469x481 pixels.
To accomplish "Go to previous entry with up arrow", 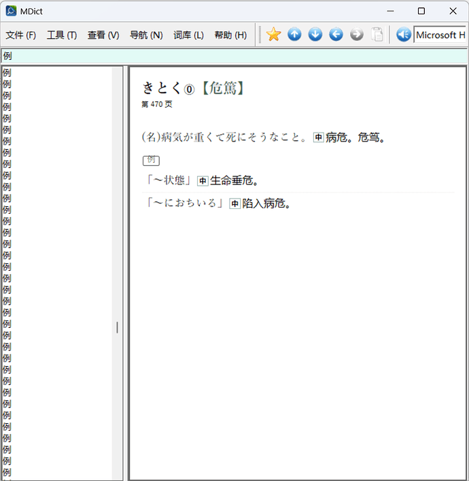I will tap(294, 34).
